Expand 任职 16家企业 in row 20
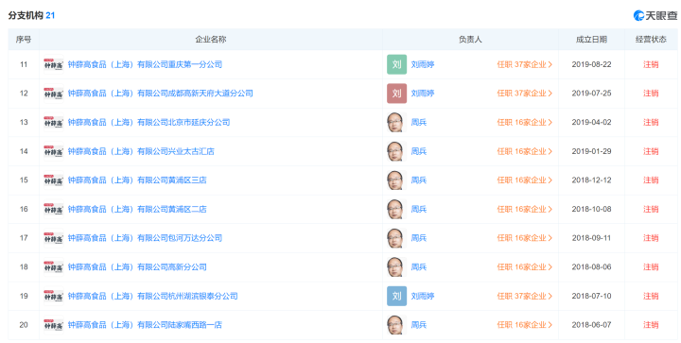The image size is (681, 343). [525, 325]
